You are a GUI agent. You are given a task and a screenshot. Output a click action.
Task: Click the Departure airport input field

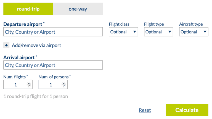(x=53, y=32)
